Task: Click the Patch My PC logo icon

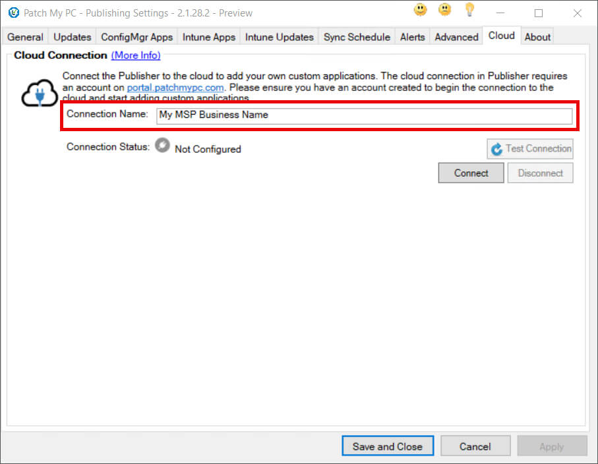Action: (14, 13)
